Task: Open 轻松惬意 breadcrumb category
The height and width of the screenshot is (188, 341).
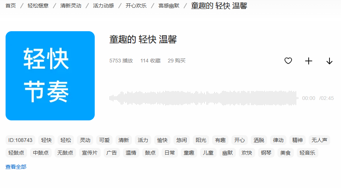Action: [38, 6]
